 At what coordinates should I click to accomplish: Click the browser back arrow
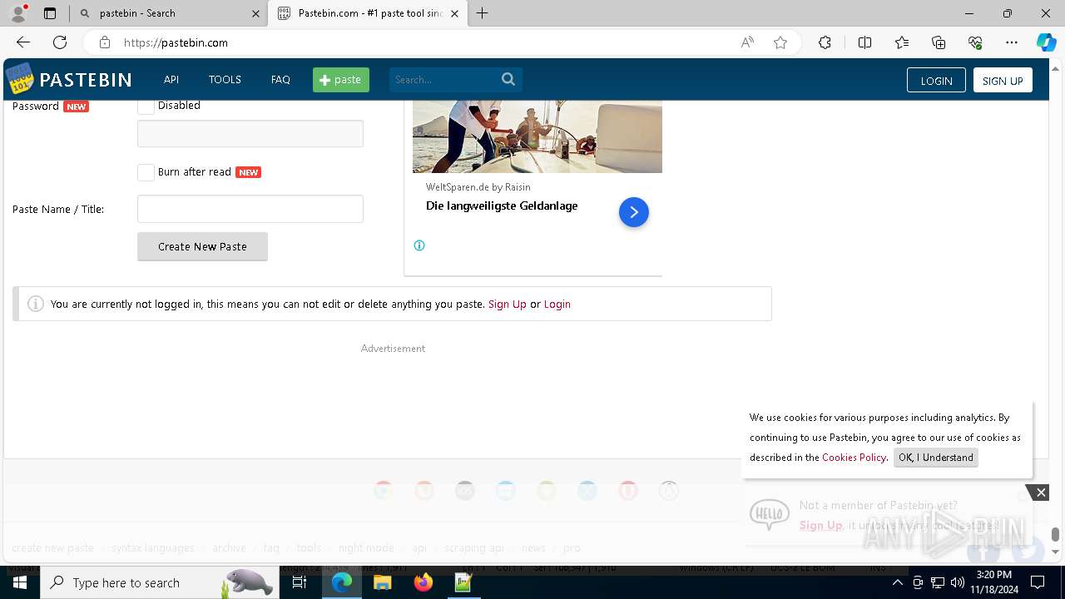[23, 42]
